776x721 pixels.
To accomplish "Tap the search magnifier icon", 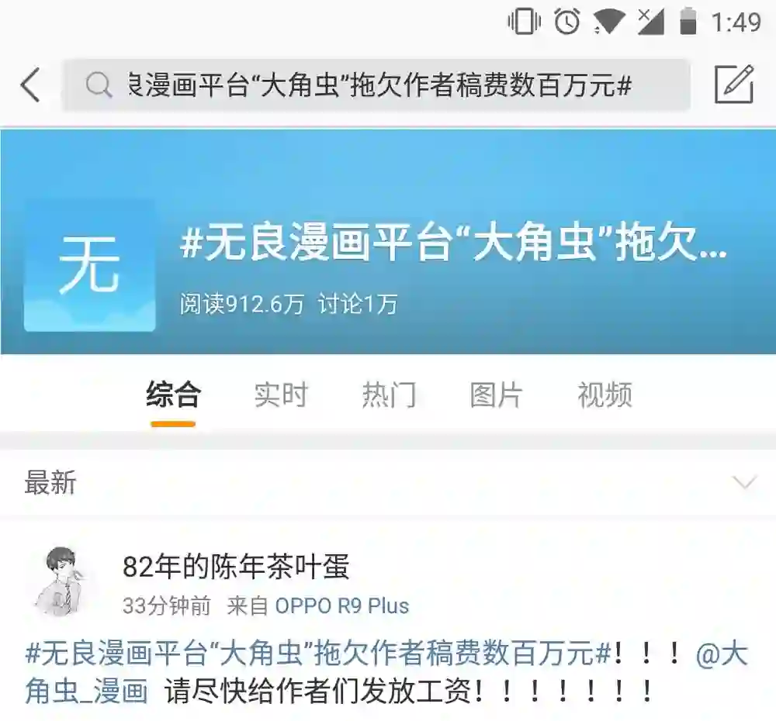I will [98, 85].
